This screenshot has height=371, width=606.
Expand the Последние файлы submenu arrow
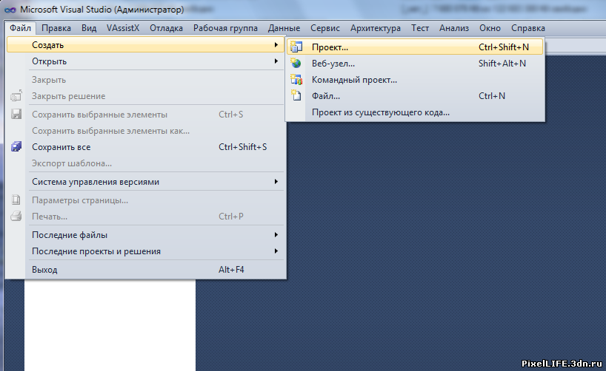pyautogui.click(x=276, y=235)
